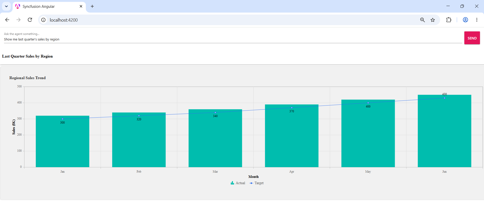The width and height of the screenshot is (484, 203).
Task: Toggle the Actual series legend item
Action: click(x=238, y=183)
